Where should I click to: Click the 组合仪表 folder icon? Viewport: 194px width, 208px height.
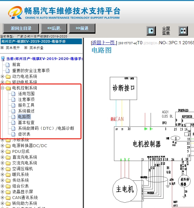pyautogui.click(x=8, y=186)
